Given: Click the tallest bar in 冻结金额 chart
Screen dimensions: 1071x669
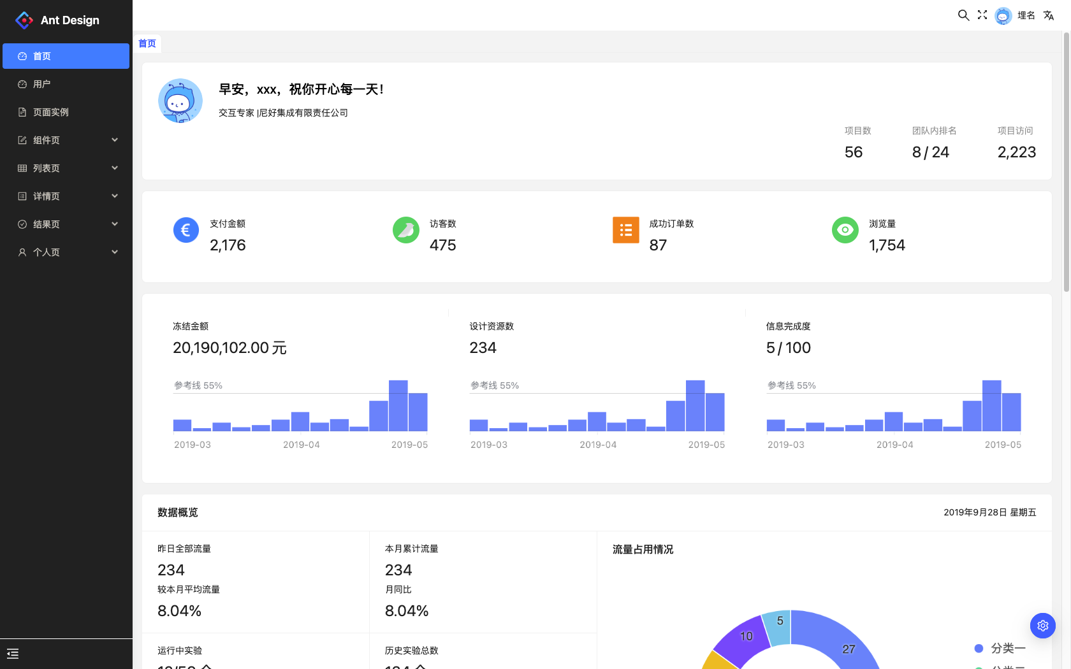Looking at the screenshot, I should click(x=398, y=406).
